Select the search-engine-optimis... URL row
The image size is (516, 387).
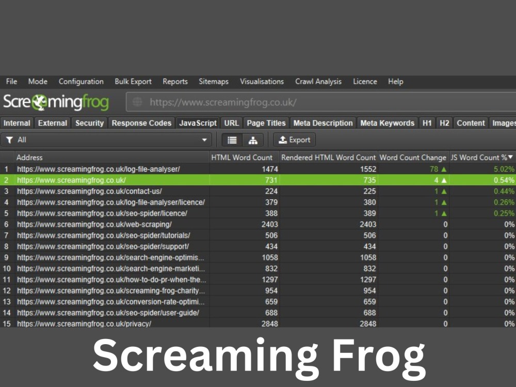click(258, 257)
